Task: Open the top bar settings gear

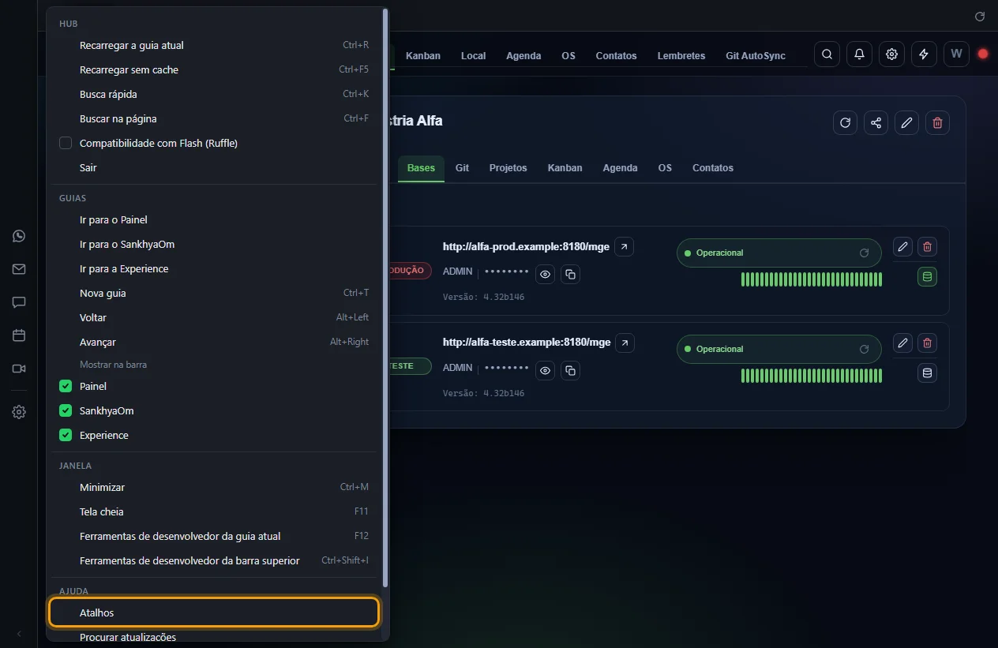Action: [x=891, y=54]
